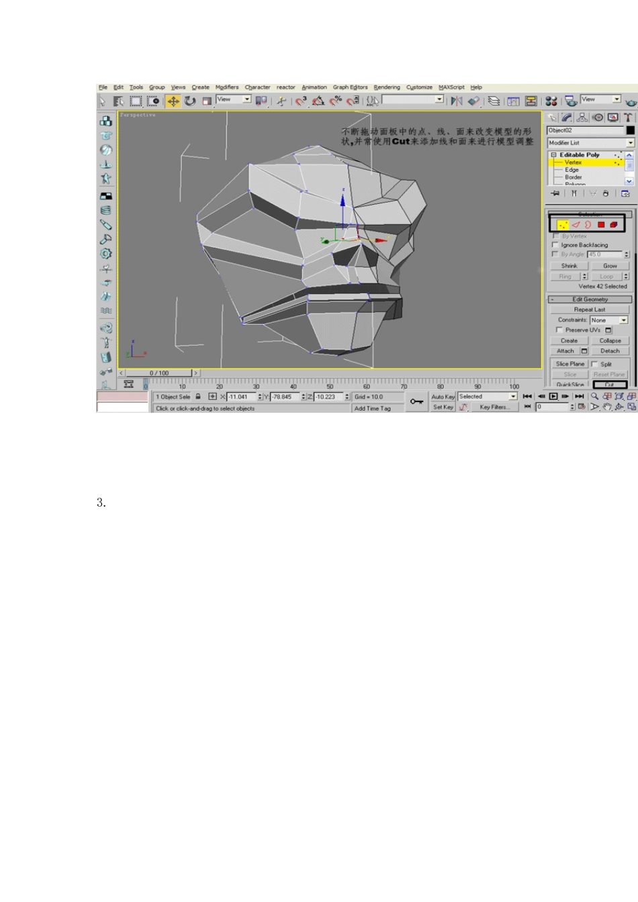Viewport: 638px width, 902px height.
Task: Click the Mirror Selected Objects tool
Action: tap(457, 101)
